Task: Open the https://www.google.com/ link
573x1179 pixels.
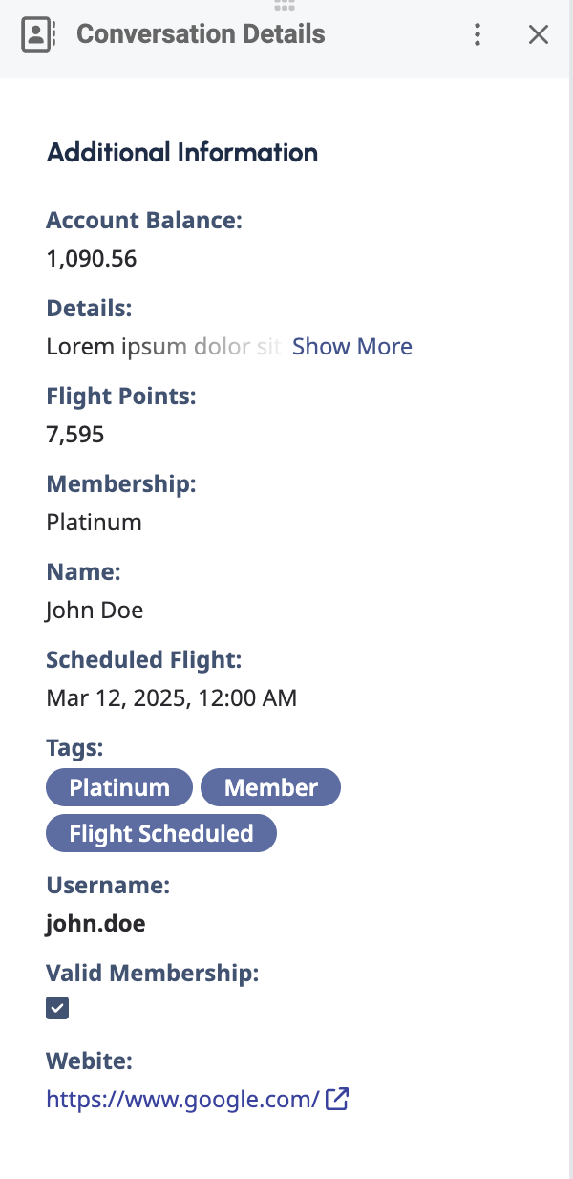Action: pos(182,1099)
